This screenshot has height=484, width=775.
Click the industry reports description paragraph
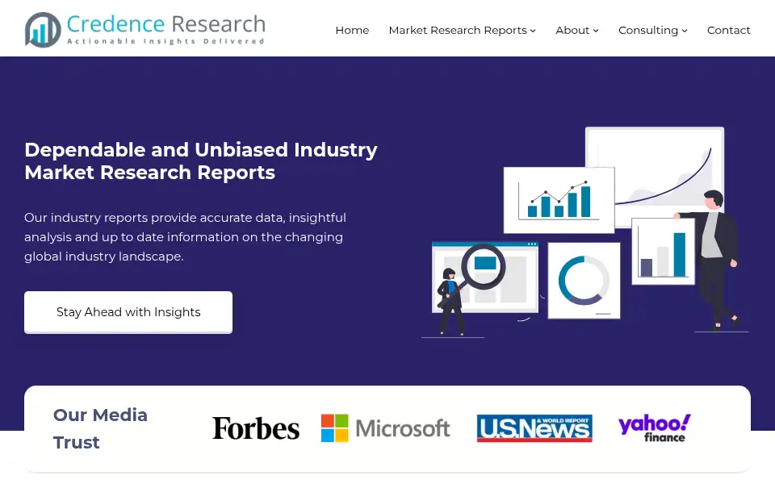click(186, 237)
